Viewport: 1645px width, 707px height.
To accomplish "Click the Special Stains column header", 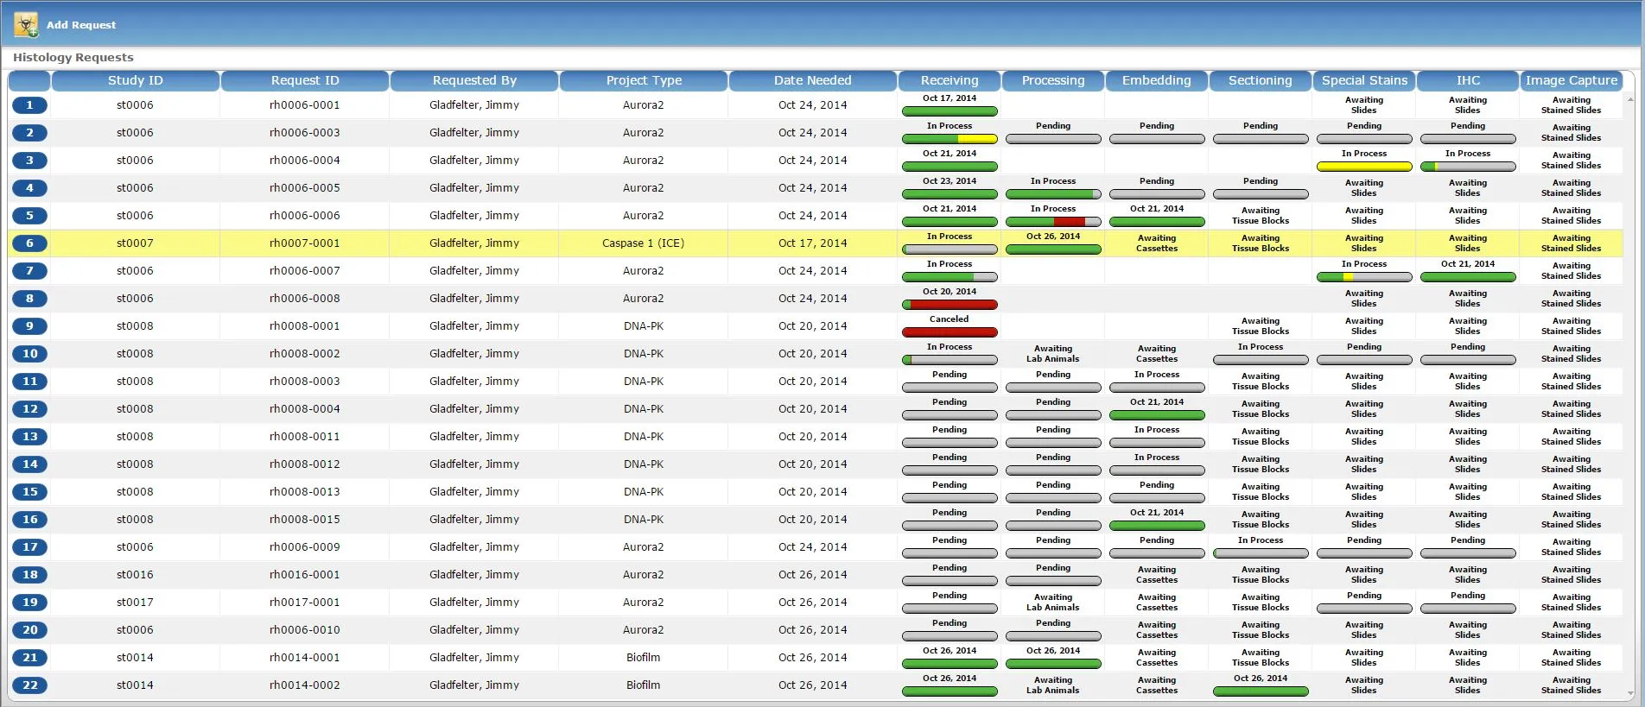I will click(1364, 80).
